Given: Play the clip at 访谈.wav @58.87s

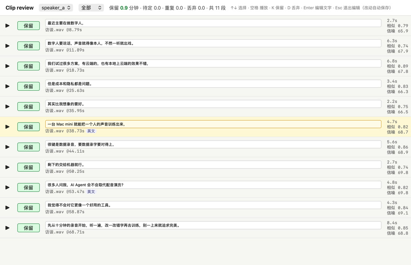Looking at the screenshot, I should tap(7, 208).
